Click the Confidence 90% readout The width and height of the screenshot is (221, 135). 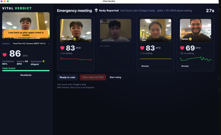coord(8,63)
